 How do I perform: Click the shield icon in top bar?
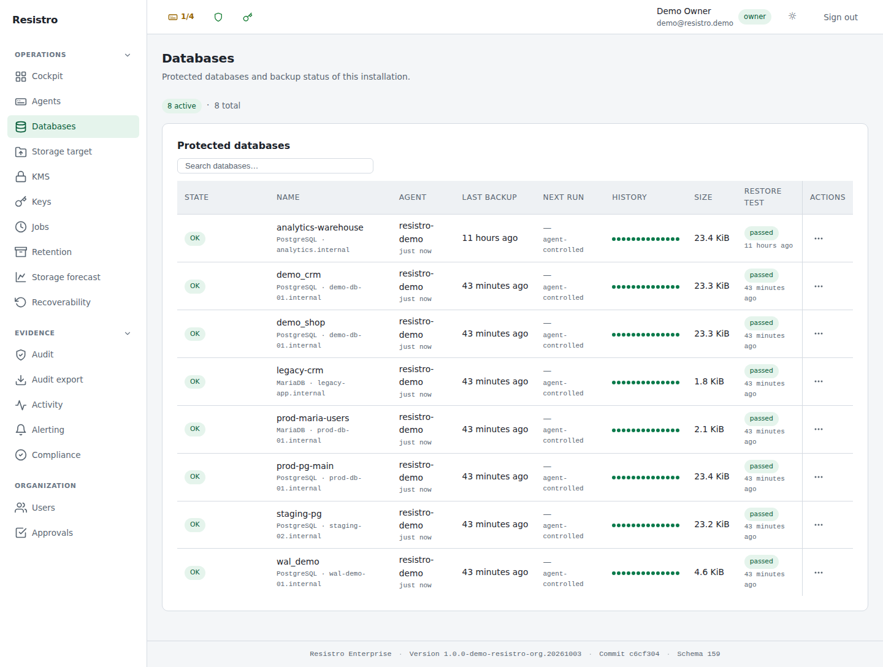218,17
